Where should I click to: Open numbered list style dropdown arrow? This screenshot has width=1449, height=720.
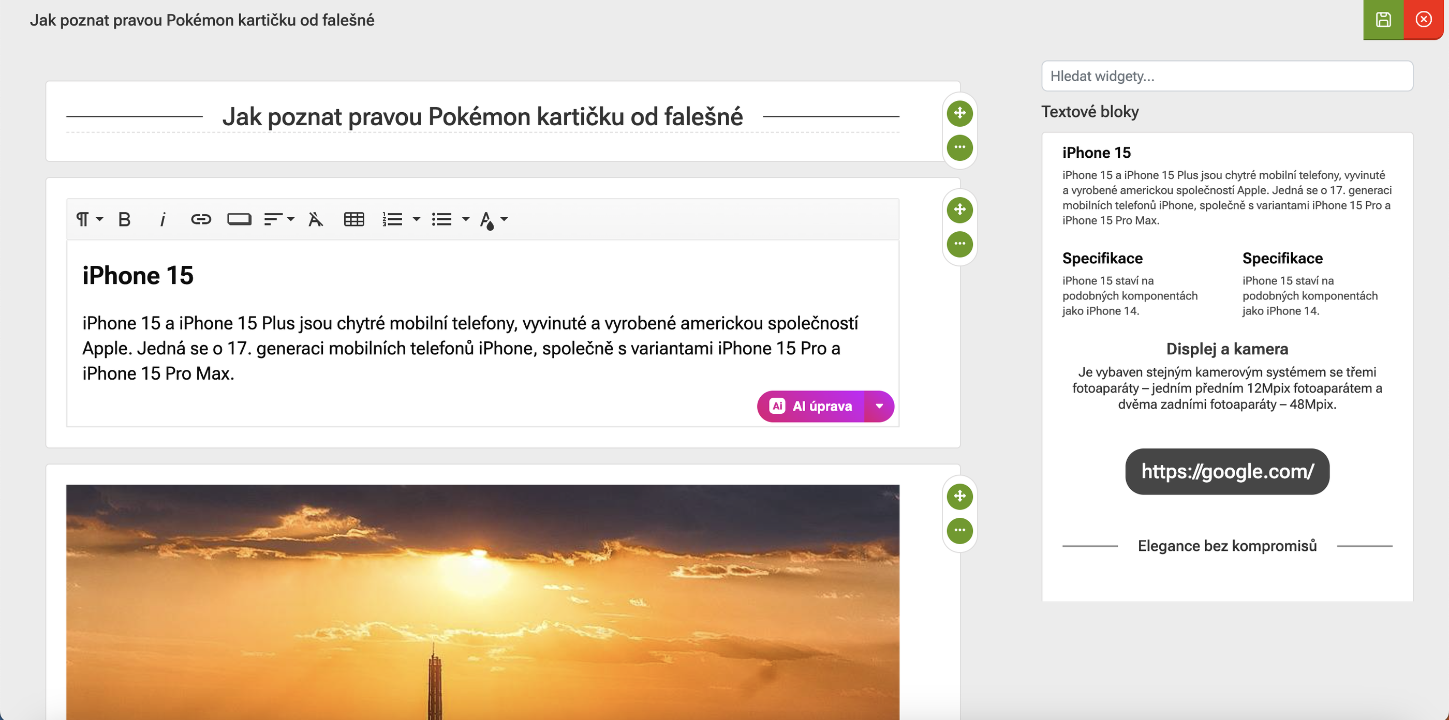[x=416, y=219]
